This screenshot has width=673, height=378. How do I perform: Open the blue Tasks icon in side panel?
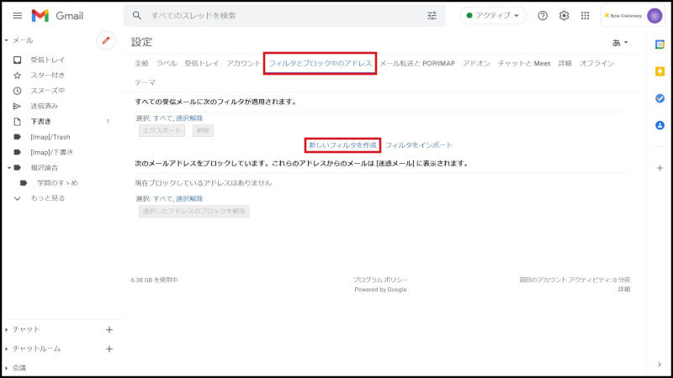click(x=660, y=98)
